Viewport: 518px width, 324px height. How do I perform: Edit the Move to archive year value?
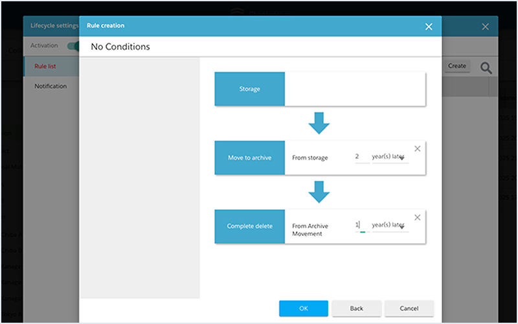point(362,157)
